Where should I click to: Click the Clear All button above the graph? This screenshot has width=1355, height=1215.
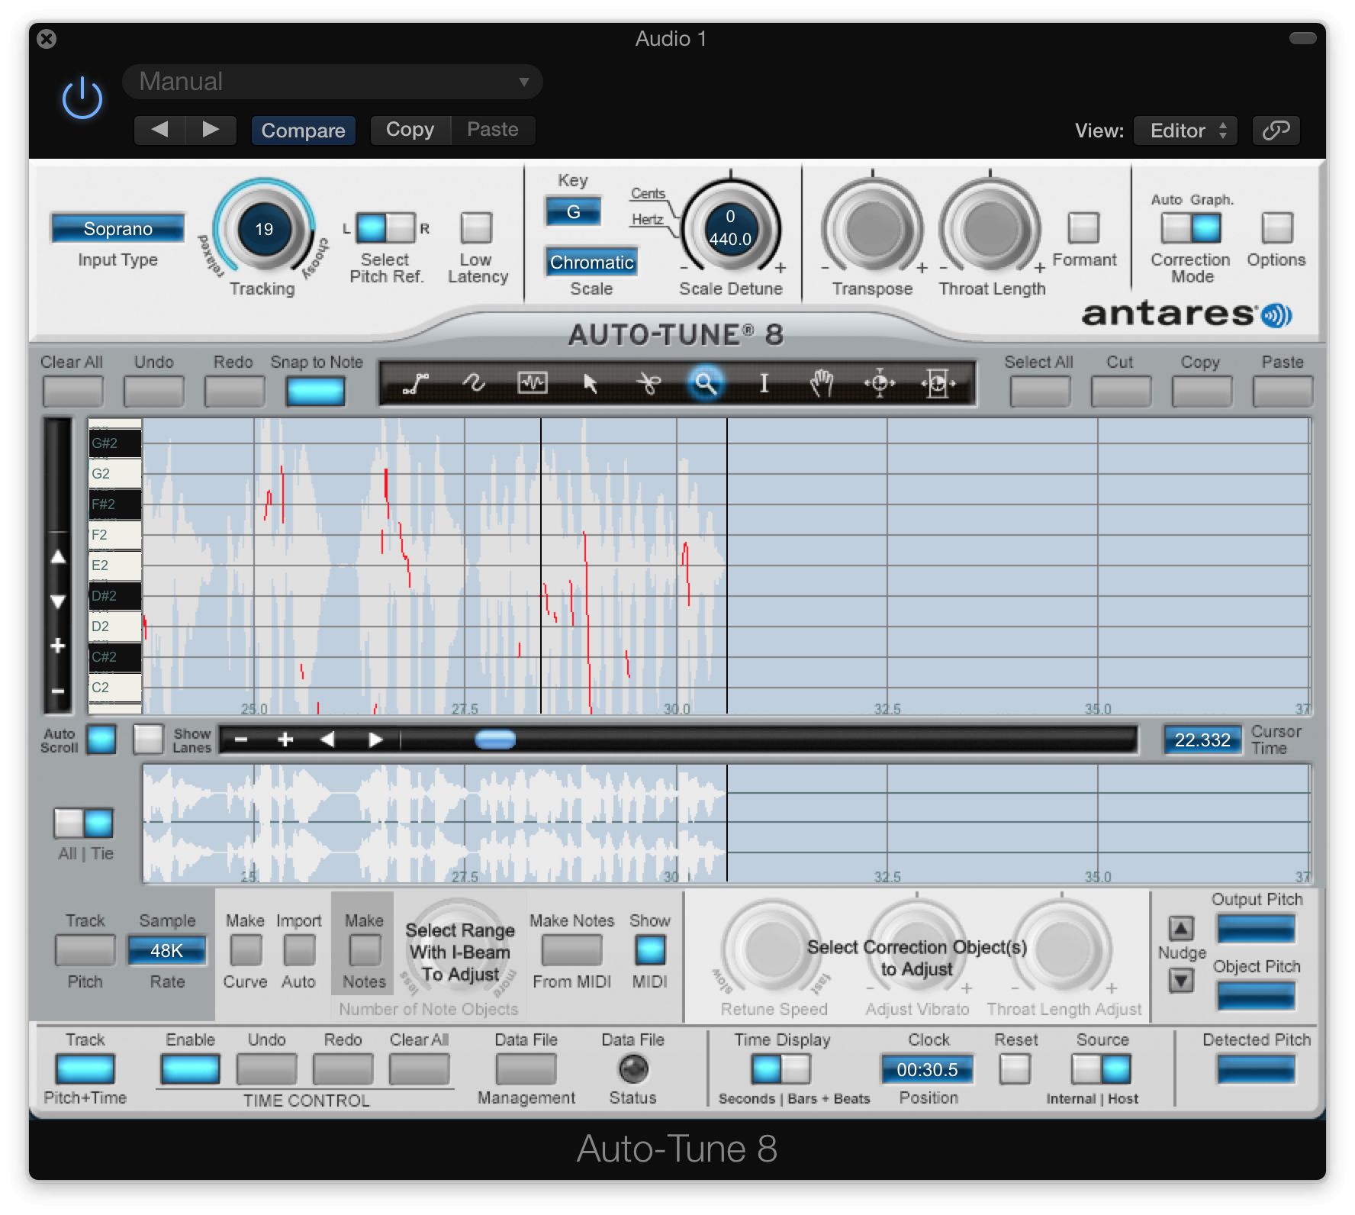pyautogui.click(x=73, y=392)
